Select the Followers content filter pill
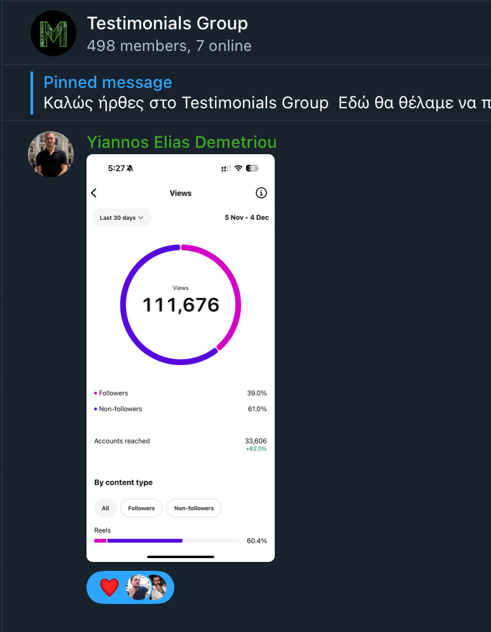This screenshot has width=491, height=632. click(141, 508)
